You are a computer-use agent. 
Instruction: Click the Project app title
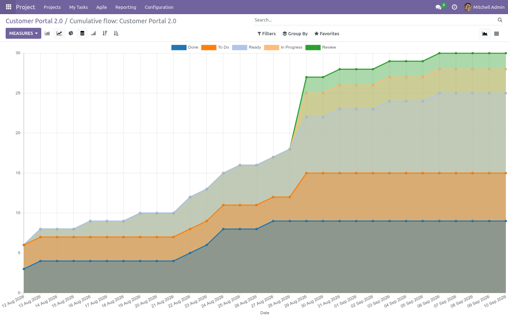coord(25,7)
